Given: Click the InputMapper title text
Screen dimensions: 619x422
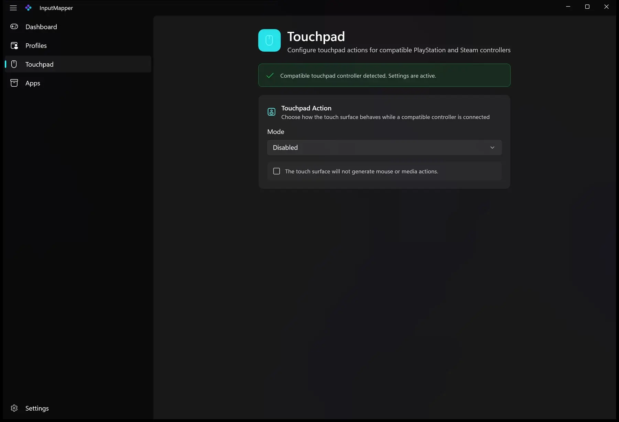Looking at the screenshot, I should pos(56,8).
